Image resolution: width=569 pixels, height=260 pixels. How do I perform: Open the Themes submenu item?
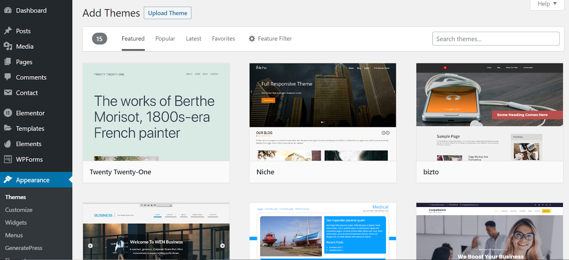pyautogui.click(x=16, y=197)
